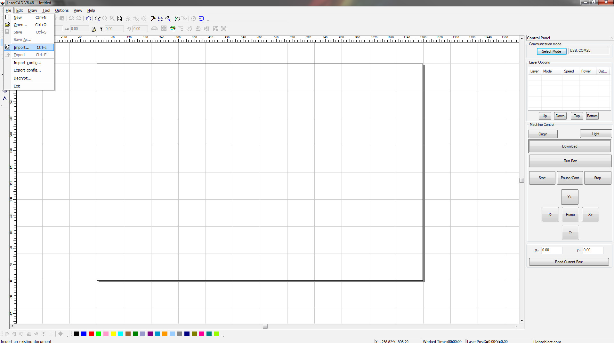The height and width of the screenshot is (343, 614).
Task: Click the zoom-to-page icon in toolbar
Action: pyautogui.click(x=119, y=19)
